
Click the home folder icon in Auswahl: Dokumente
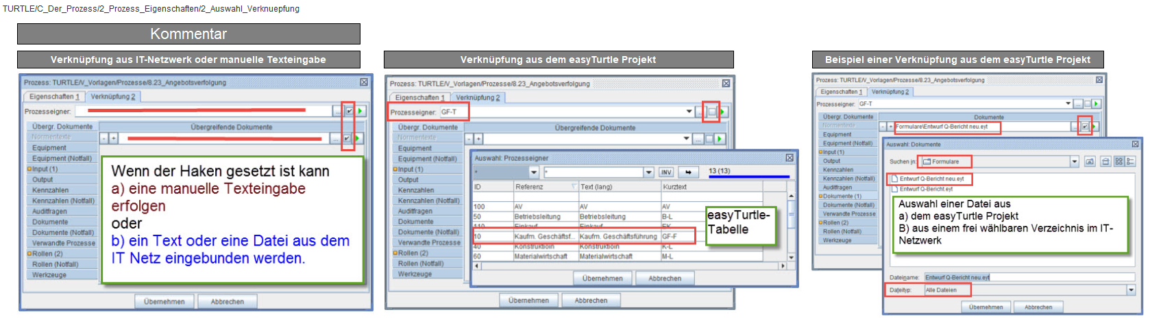[x=1106, y=162]
